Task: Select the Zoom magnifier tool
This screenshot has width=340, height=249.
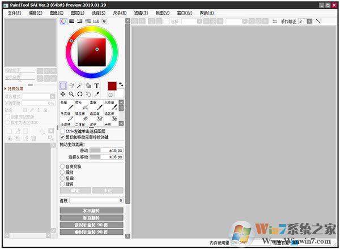Action: [x=71, y=94]
